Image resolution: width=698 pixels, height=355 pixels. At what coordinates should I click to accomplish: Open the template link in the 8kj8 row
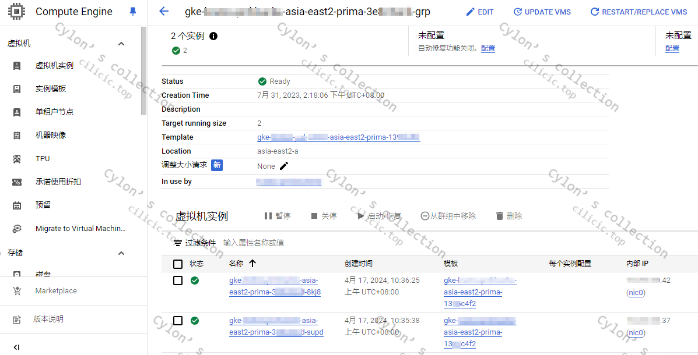tap(480, 292)
